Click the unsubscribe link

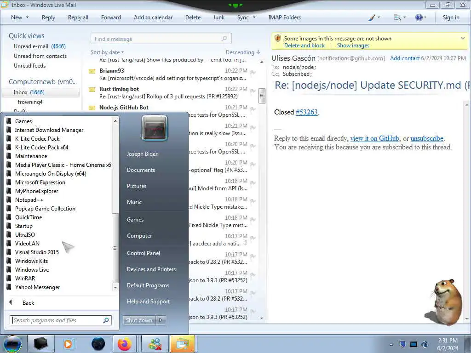427,138
